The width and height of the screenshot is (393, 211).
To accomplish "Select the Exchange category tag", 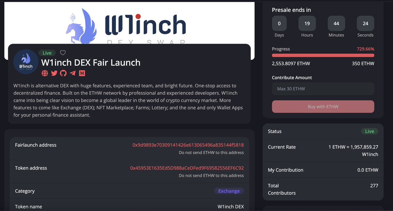I will pos(229,191).
